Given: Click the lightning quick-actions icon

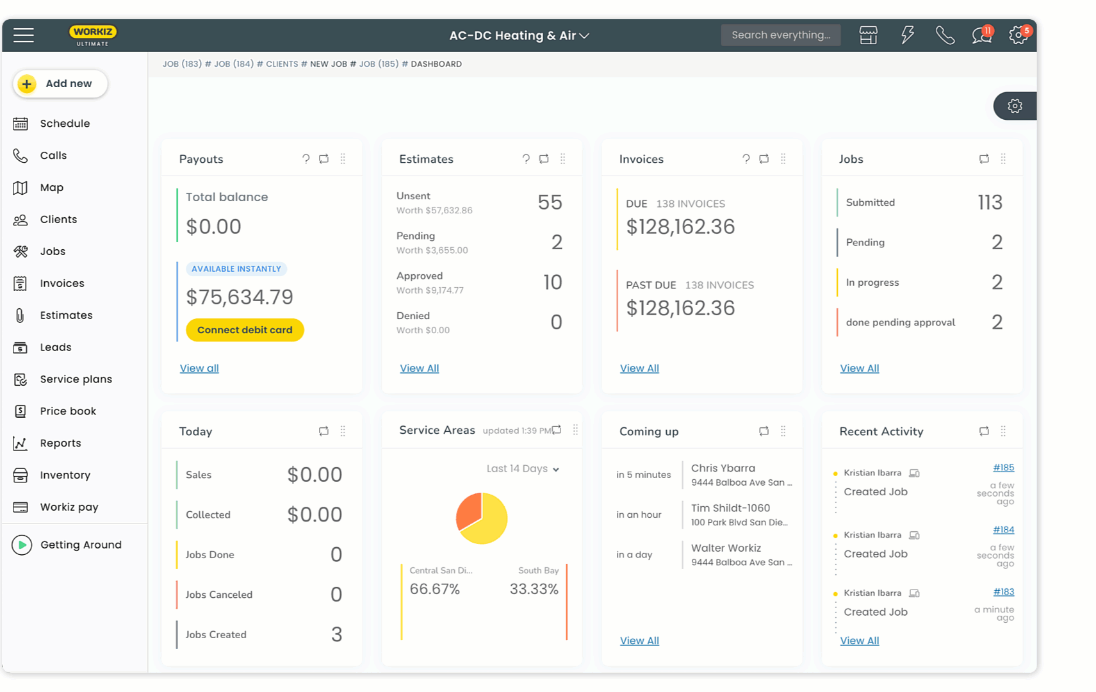Looking at the screenshot, I should pyautogui.click(x=907, y=35).
